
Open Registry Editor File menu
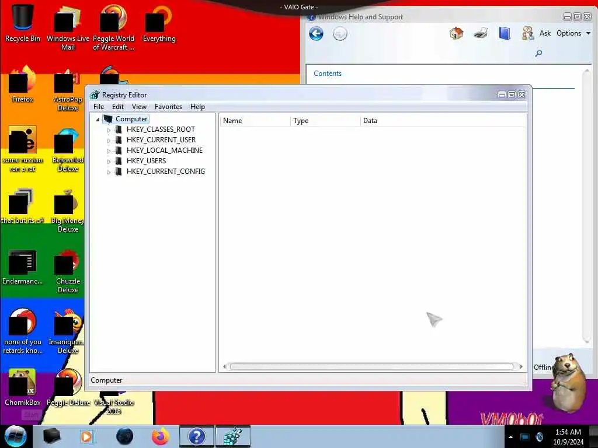click(99, 107)
